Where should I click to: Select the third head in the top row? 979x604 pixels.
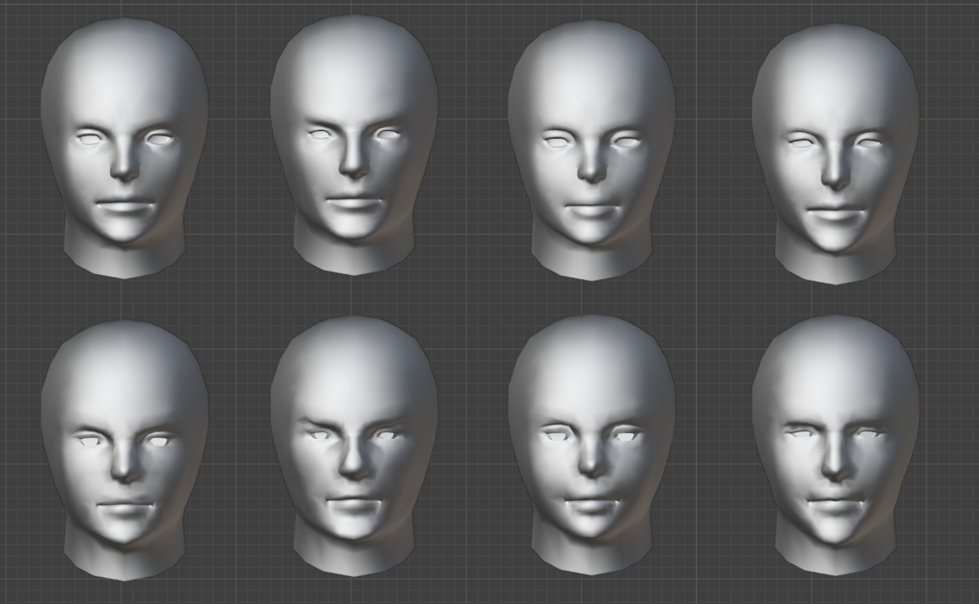[x=591, y=151]
